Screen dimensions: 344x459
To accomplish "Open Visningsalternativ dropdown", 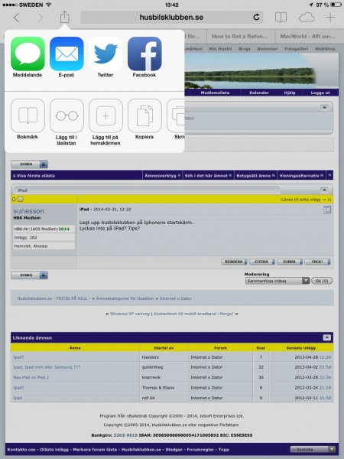I will [x=301, y=176].
